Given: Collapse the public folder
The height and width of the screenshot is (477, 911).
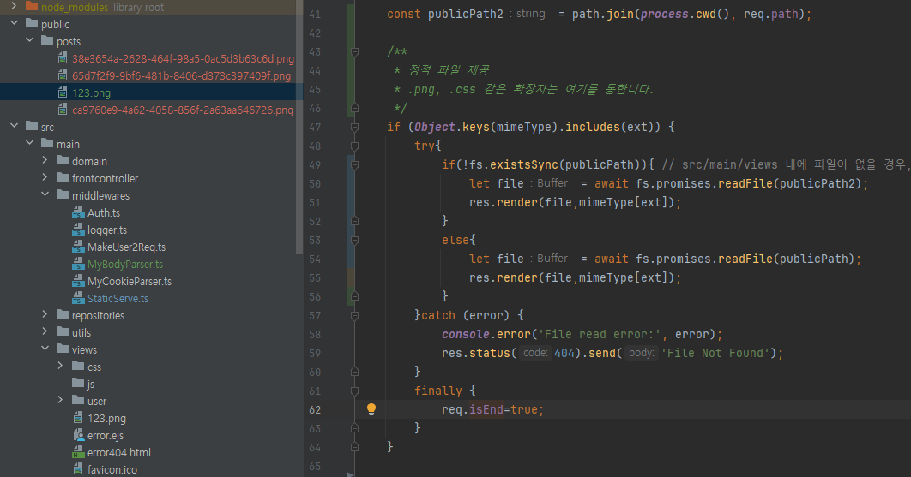Looking at the screenshot, I should pos(14,23).
